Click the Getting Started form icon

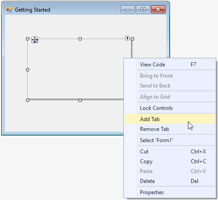coord(9,10)
